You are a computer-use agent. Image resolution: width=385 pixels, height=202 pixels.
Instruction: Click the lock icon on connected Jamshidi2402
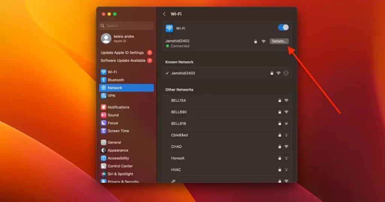tap(256, 41)
